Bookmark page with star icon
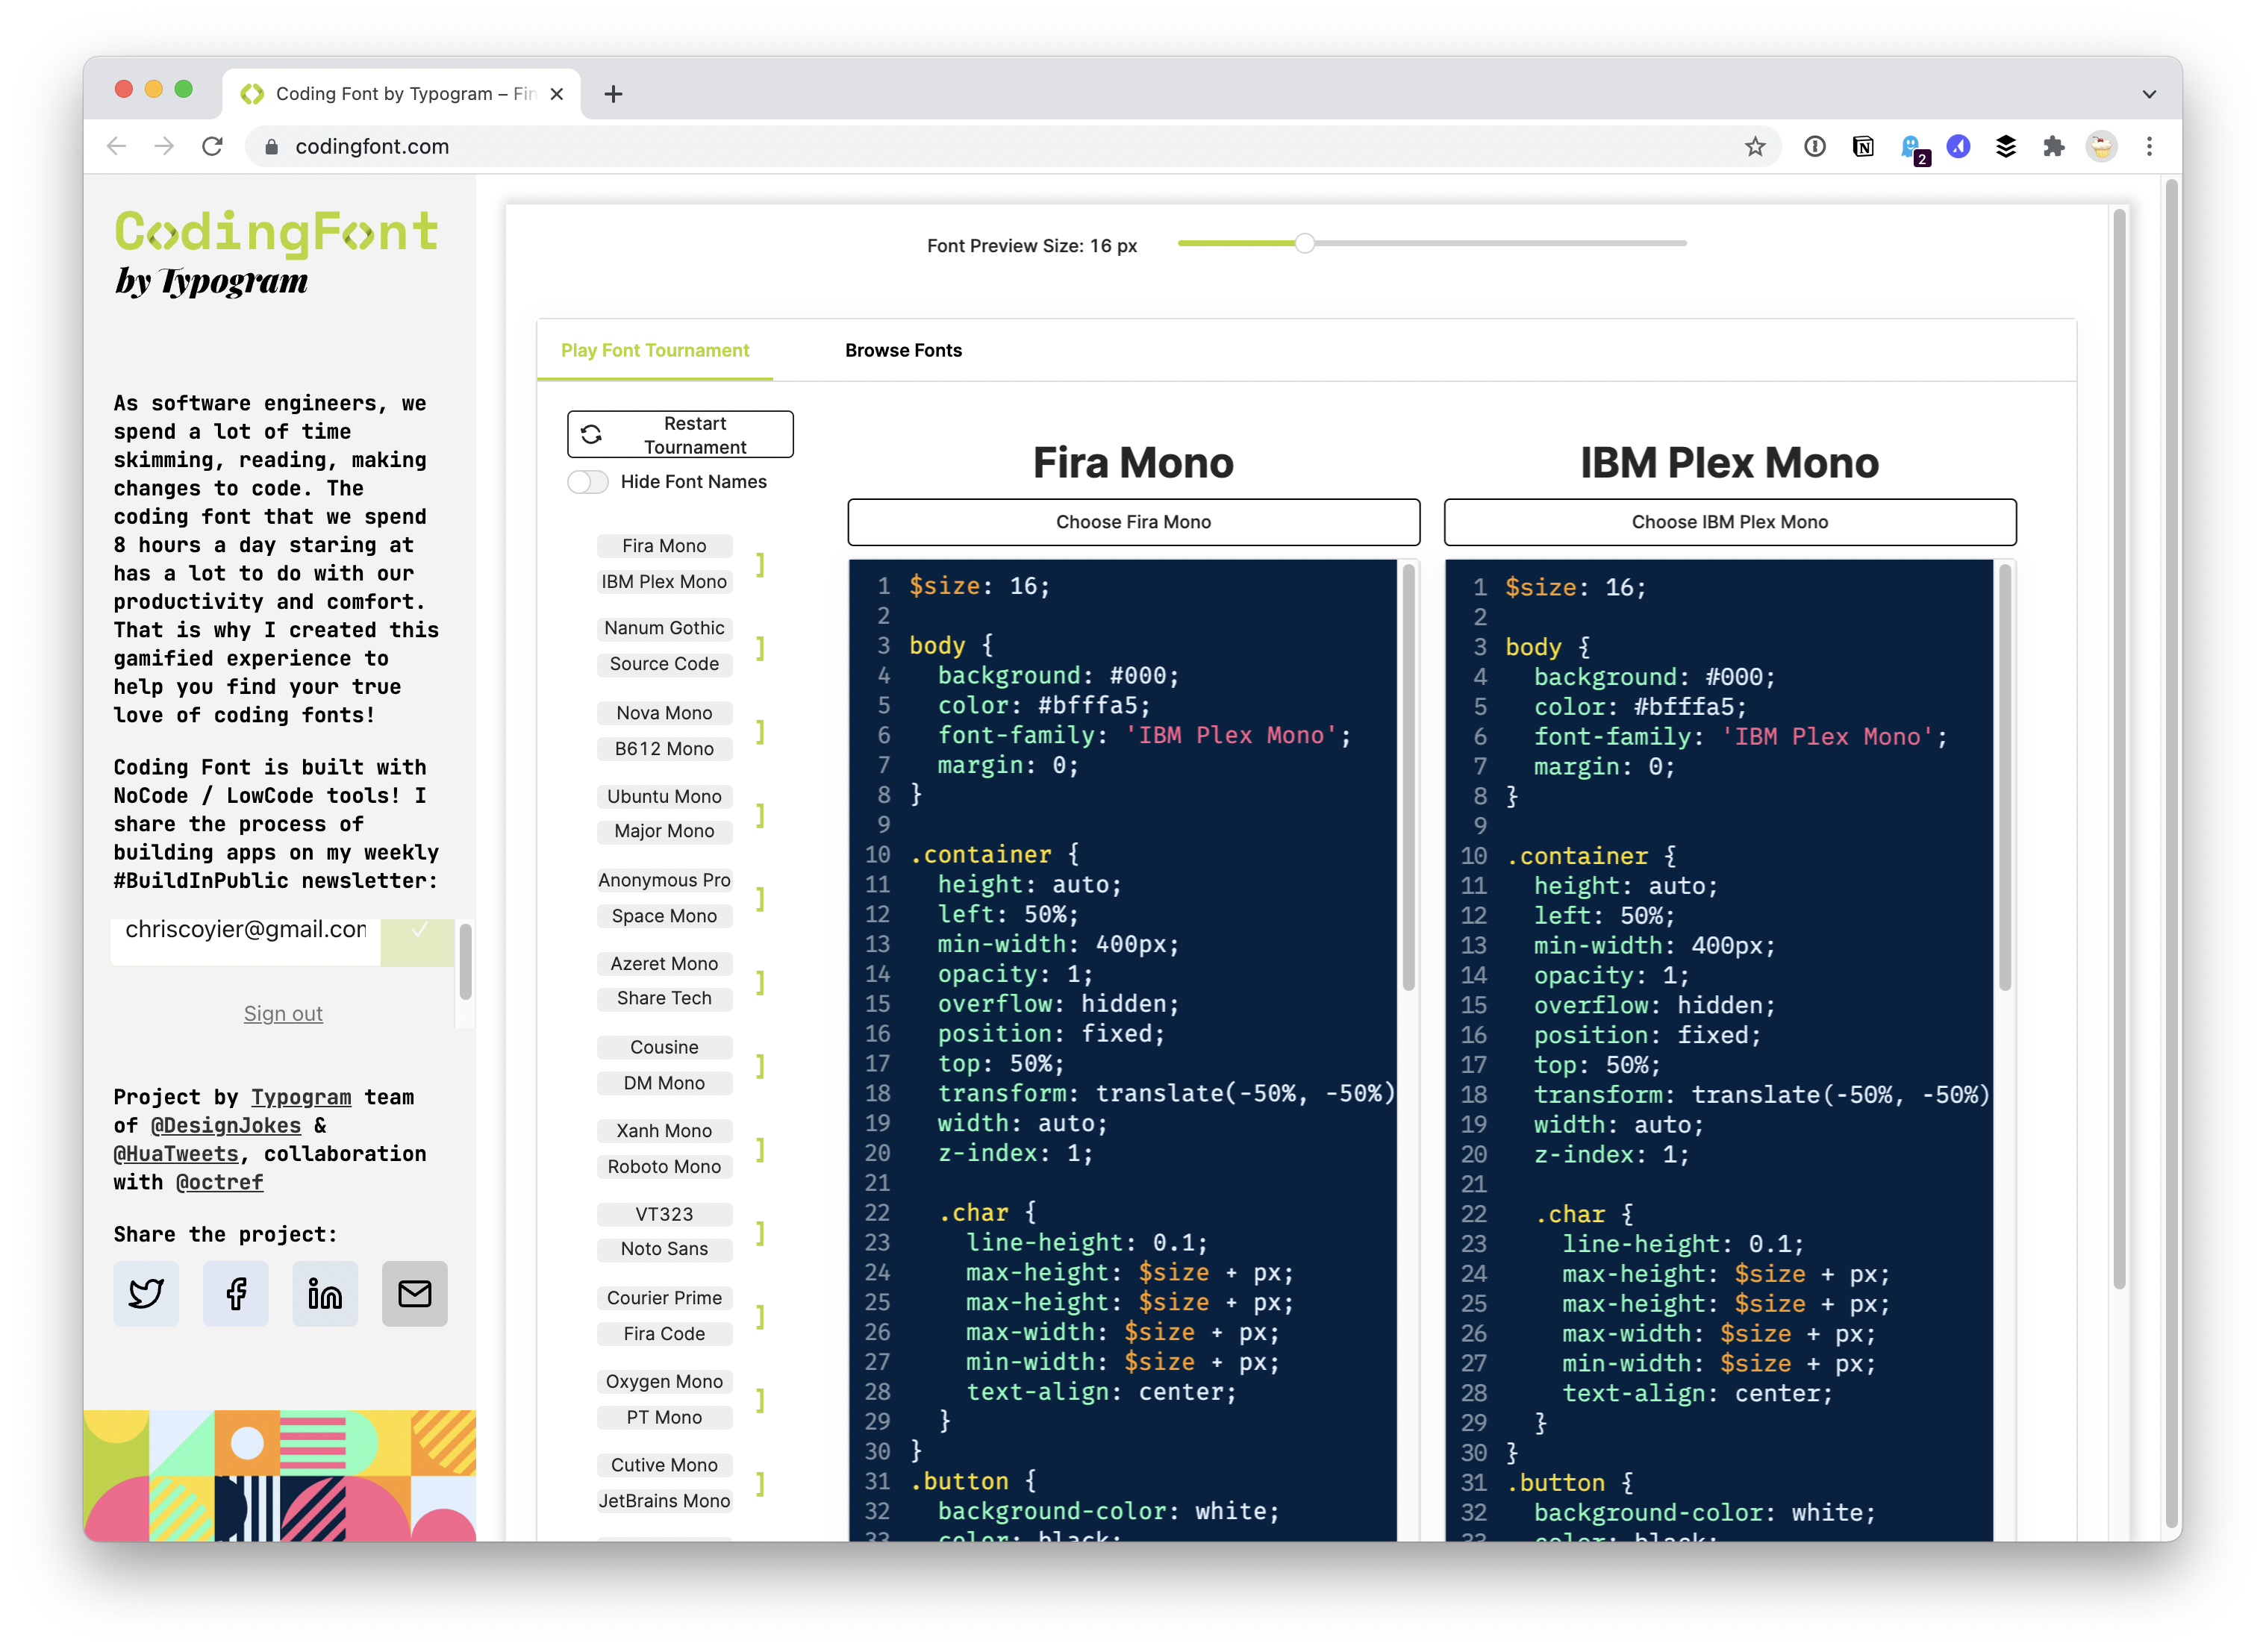This screenshot has width=2266, height=1652. pyautogui.click(x=1755, y=147)
